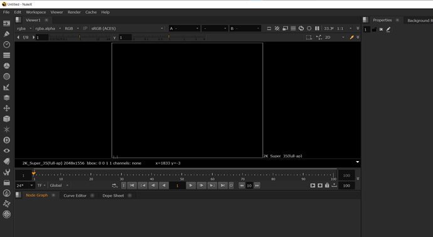Open the Merge nodes layers icon
Screen dimensions: 433x237
[7, 98]
